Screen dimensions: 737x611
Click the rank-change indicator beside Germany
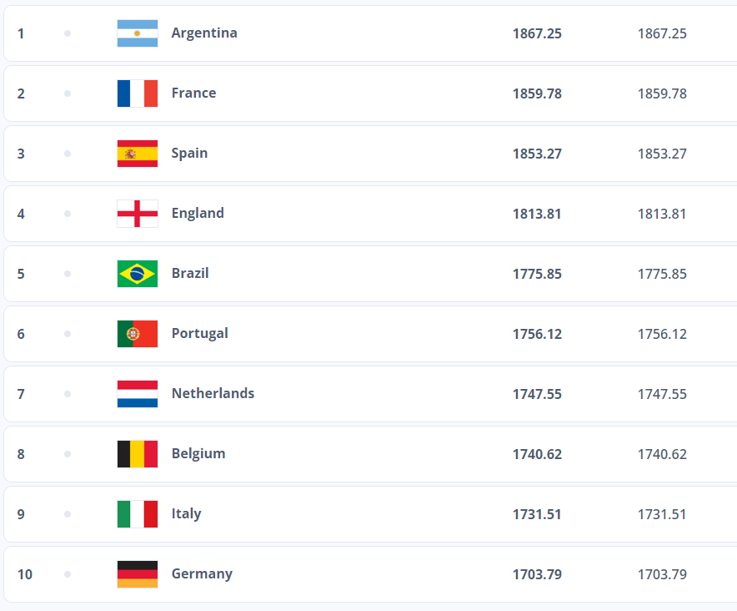(66, 573)
